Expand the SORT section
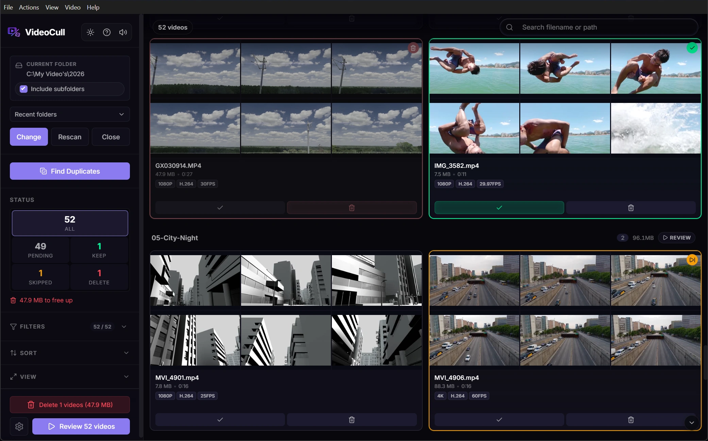This screenshot has height=441, width=708. 70,353
